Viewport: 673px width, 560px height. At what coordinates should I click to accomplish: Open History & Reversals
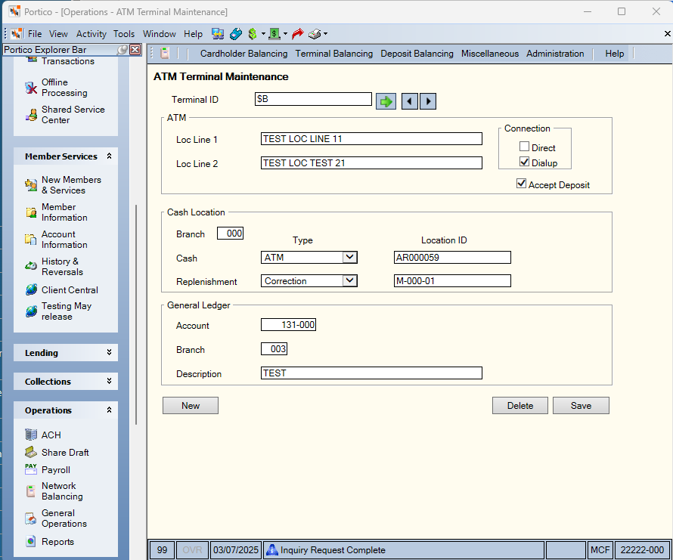54,267
